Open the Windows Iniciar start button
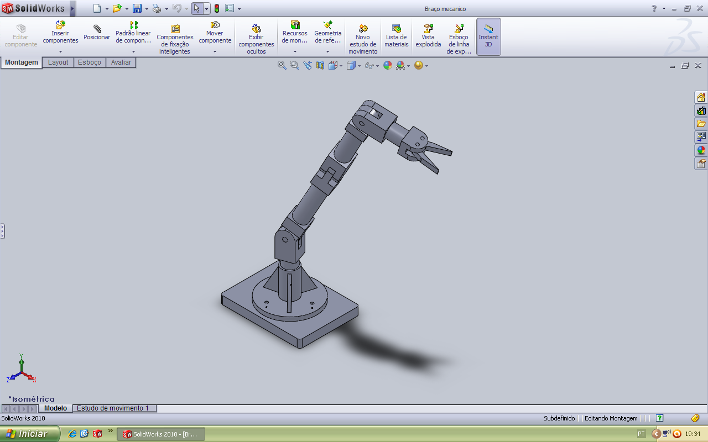Screen dimensions: 708x442 [x=30, y=434]
